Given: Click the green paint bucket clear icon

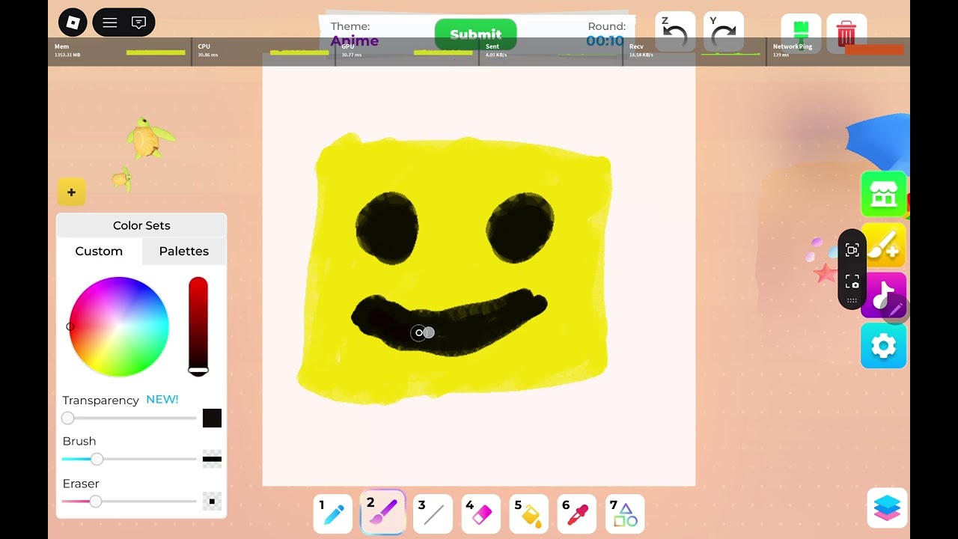Looking at the screenshot, I should click(801, 32).
